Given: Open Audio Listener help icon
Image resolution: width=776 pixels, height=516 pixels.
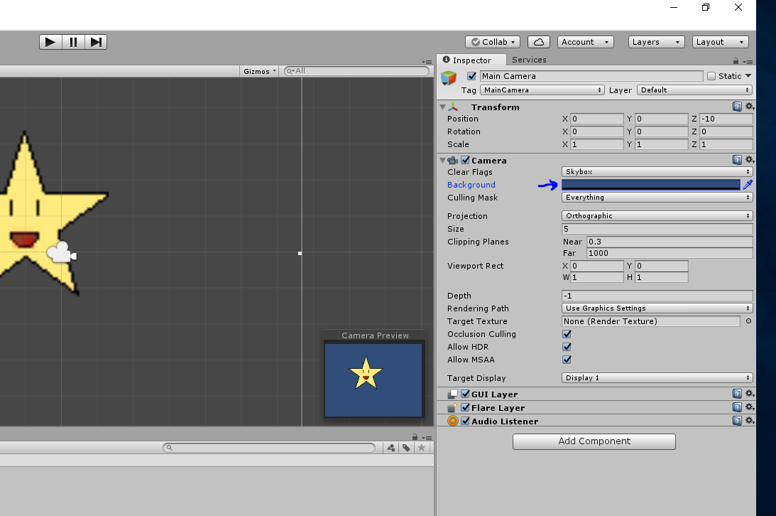Looking at the screenshot, I should tap(737, 421).
